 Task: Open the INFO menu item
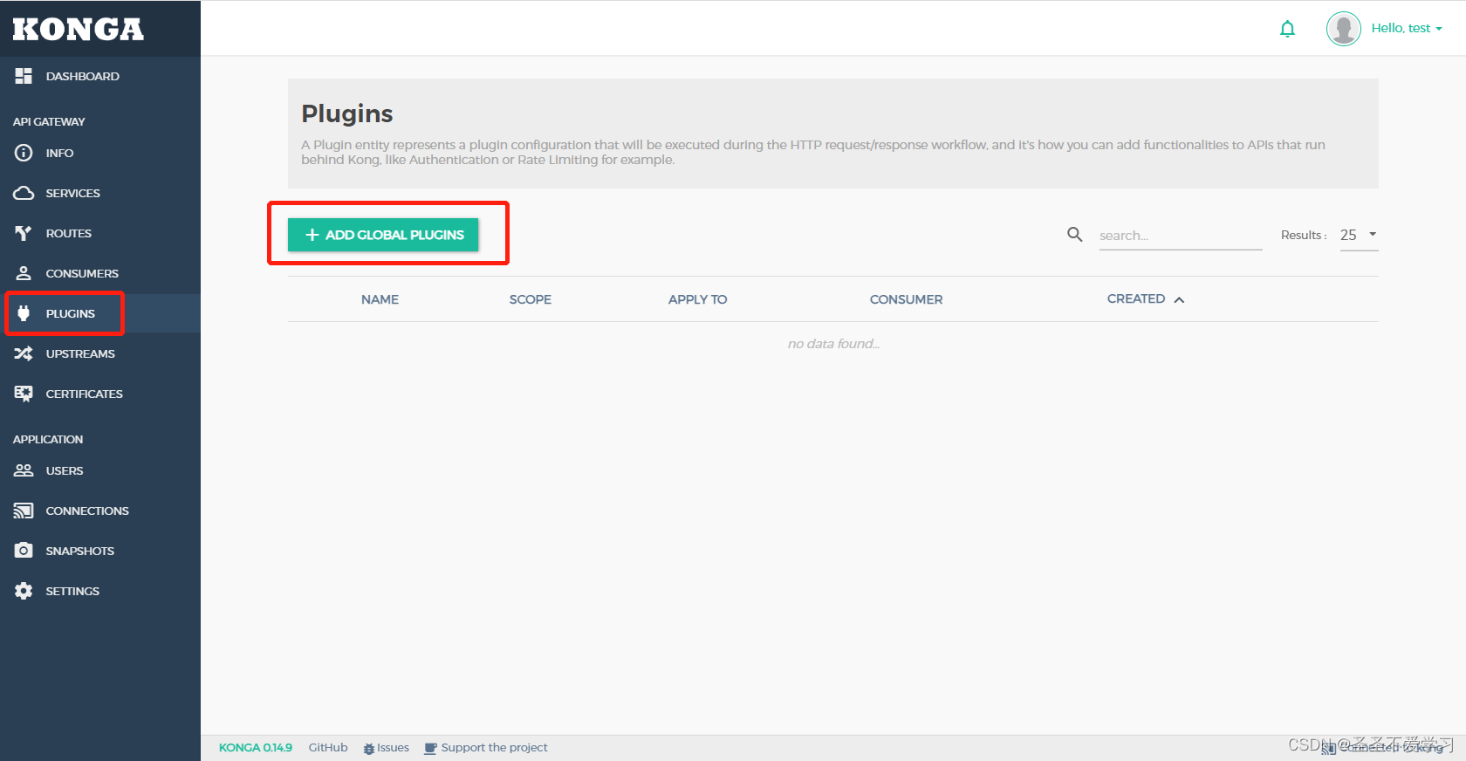[100, 153]
